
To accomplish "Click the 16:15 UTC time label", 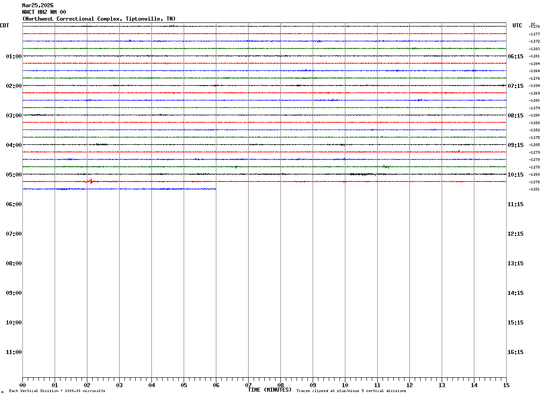I will click(x=516, y=352).
